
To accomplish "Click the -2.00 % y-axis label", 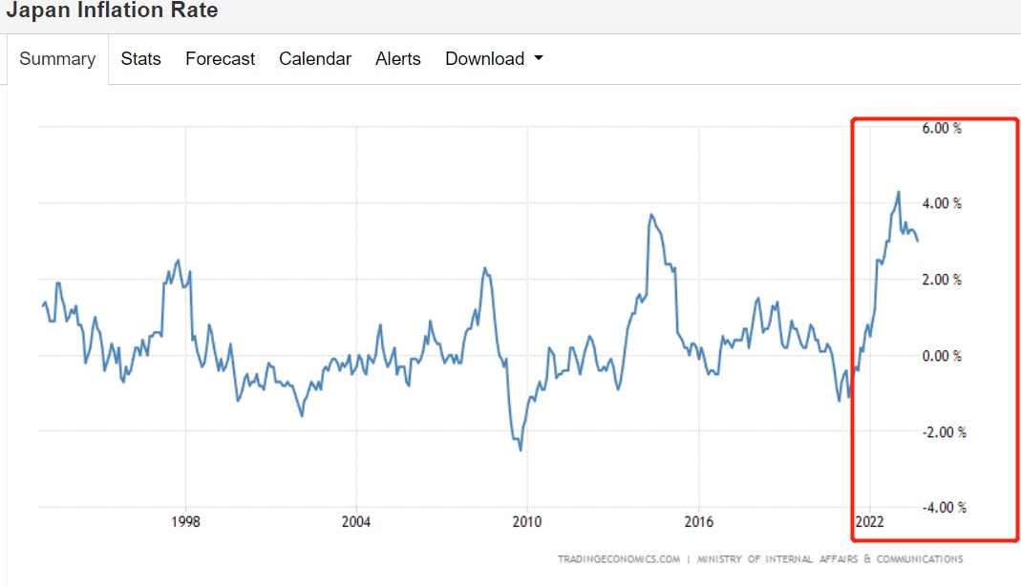I will [x=945, y=432].
